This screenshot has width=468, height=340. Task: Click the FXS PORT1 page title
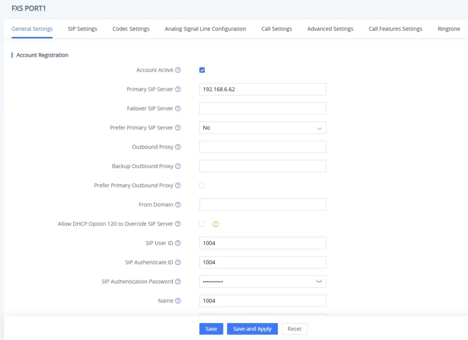(29, 8)
